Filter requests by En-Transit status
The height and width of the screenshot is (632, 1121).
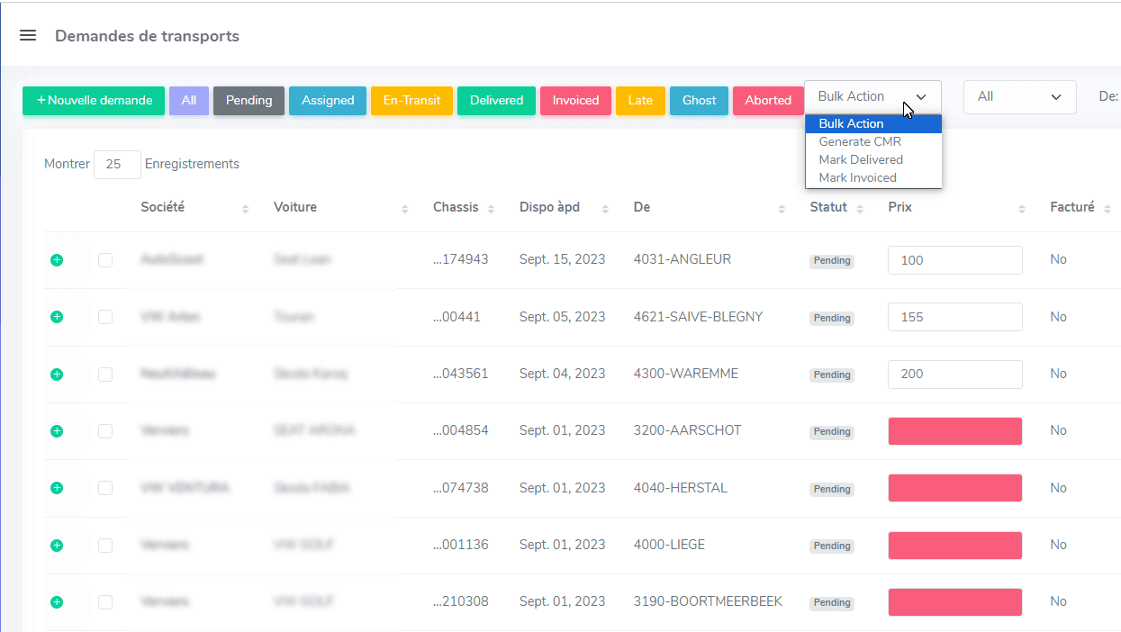click(411, 101)
